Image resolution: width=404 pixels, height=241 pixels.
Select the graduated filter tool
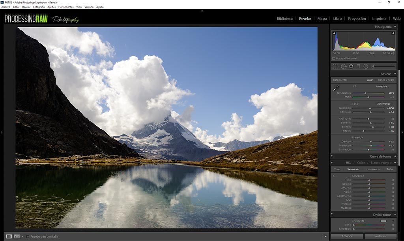pos(359,66)
